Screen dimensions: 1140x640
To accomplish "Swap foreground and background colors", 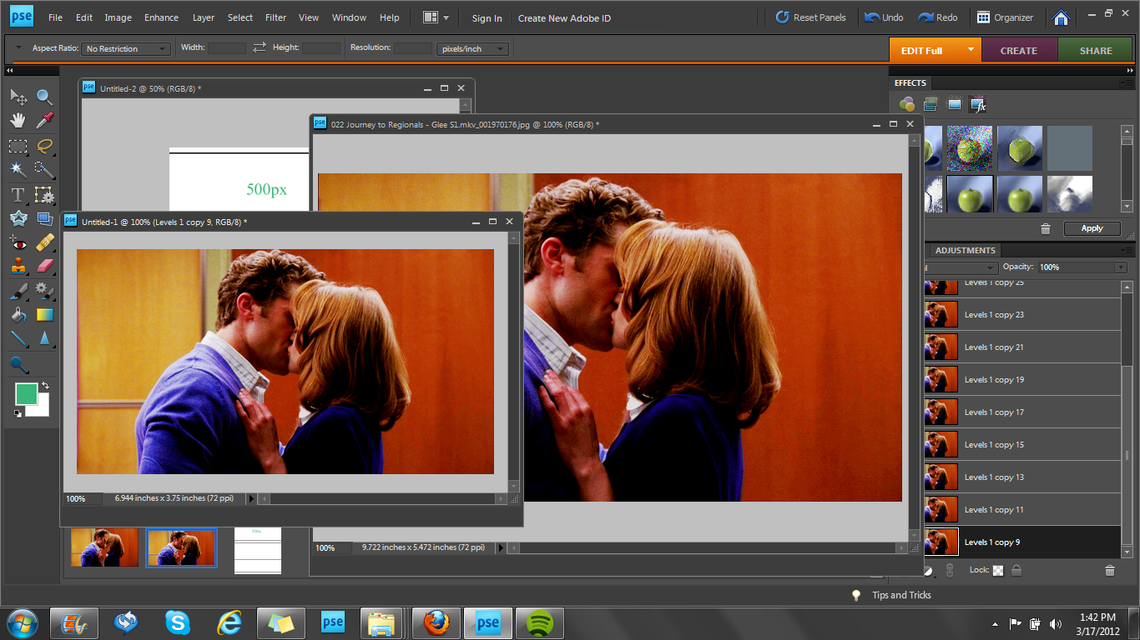I will pos(45,386).
